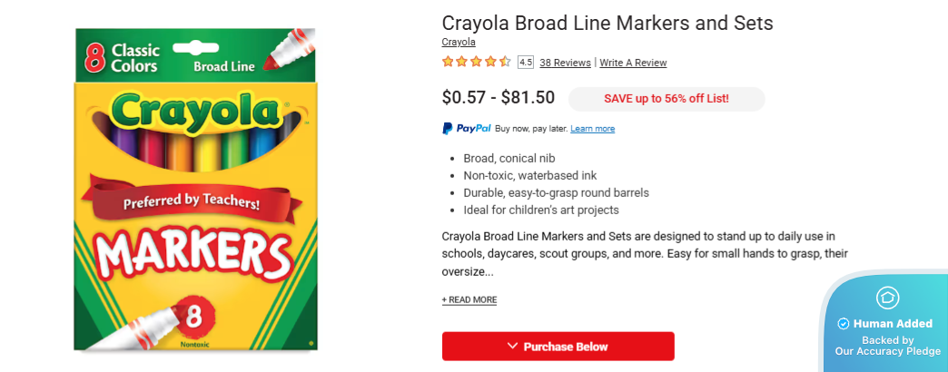Viewport: 948px width, 372px height.
Task: Click the checkmark icon beside Human Added
Action: (843, 324)
